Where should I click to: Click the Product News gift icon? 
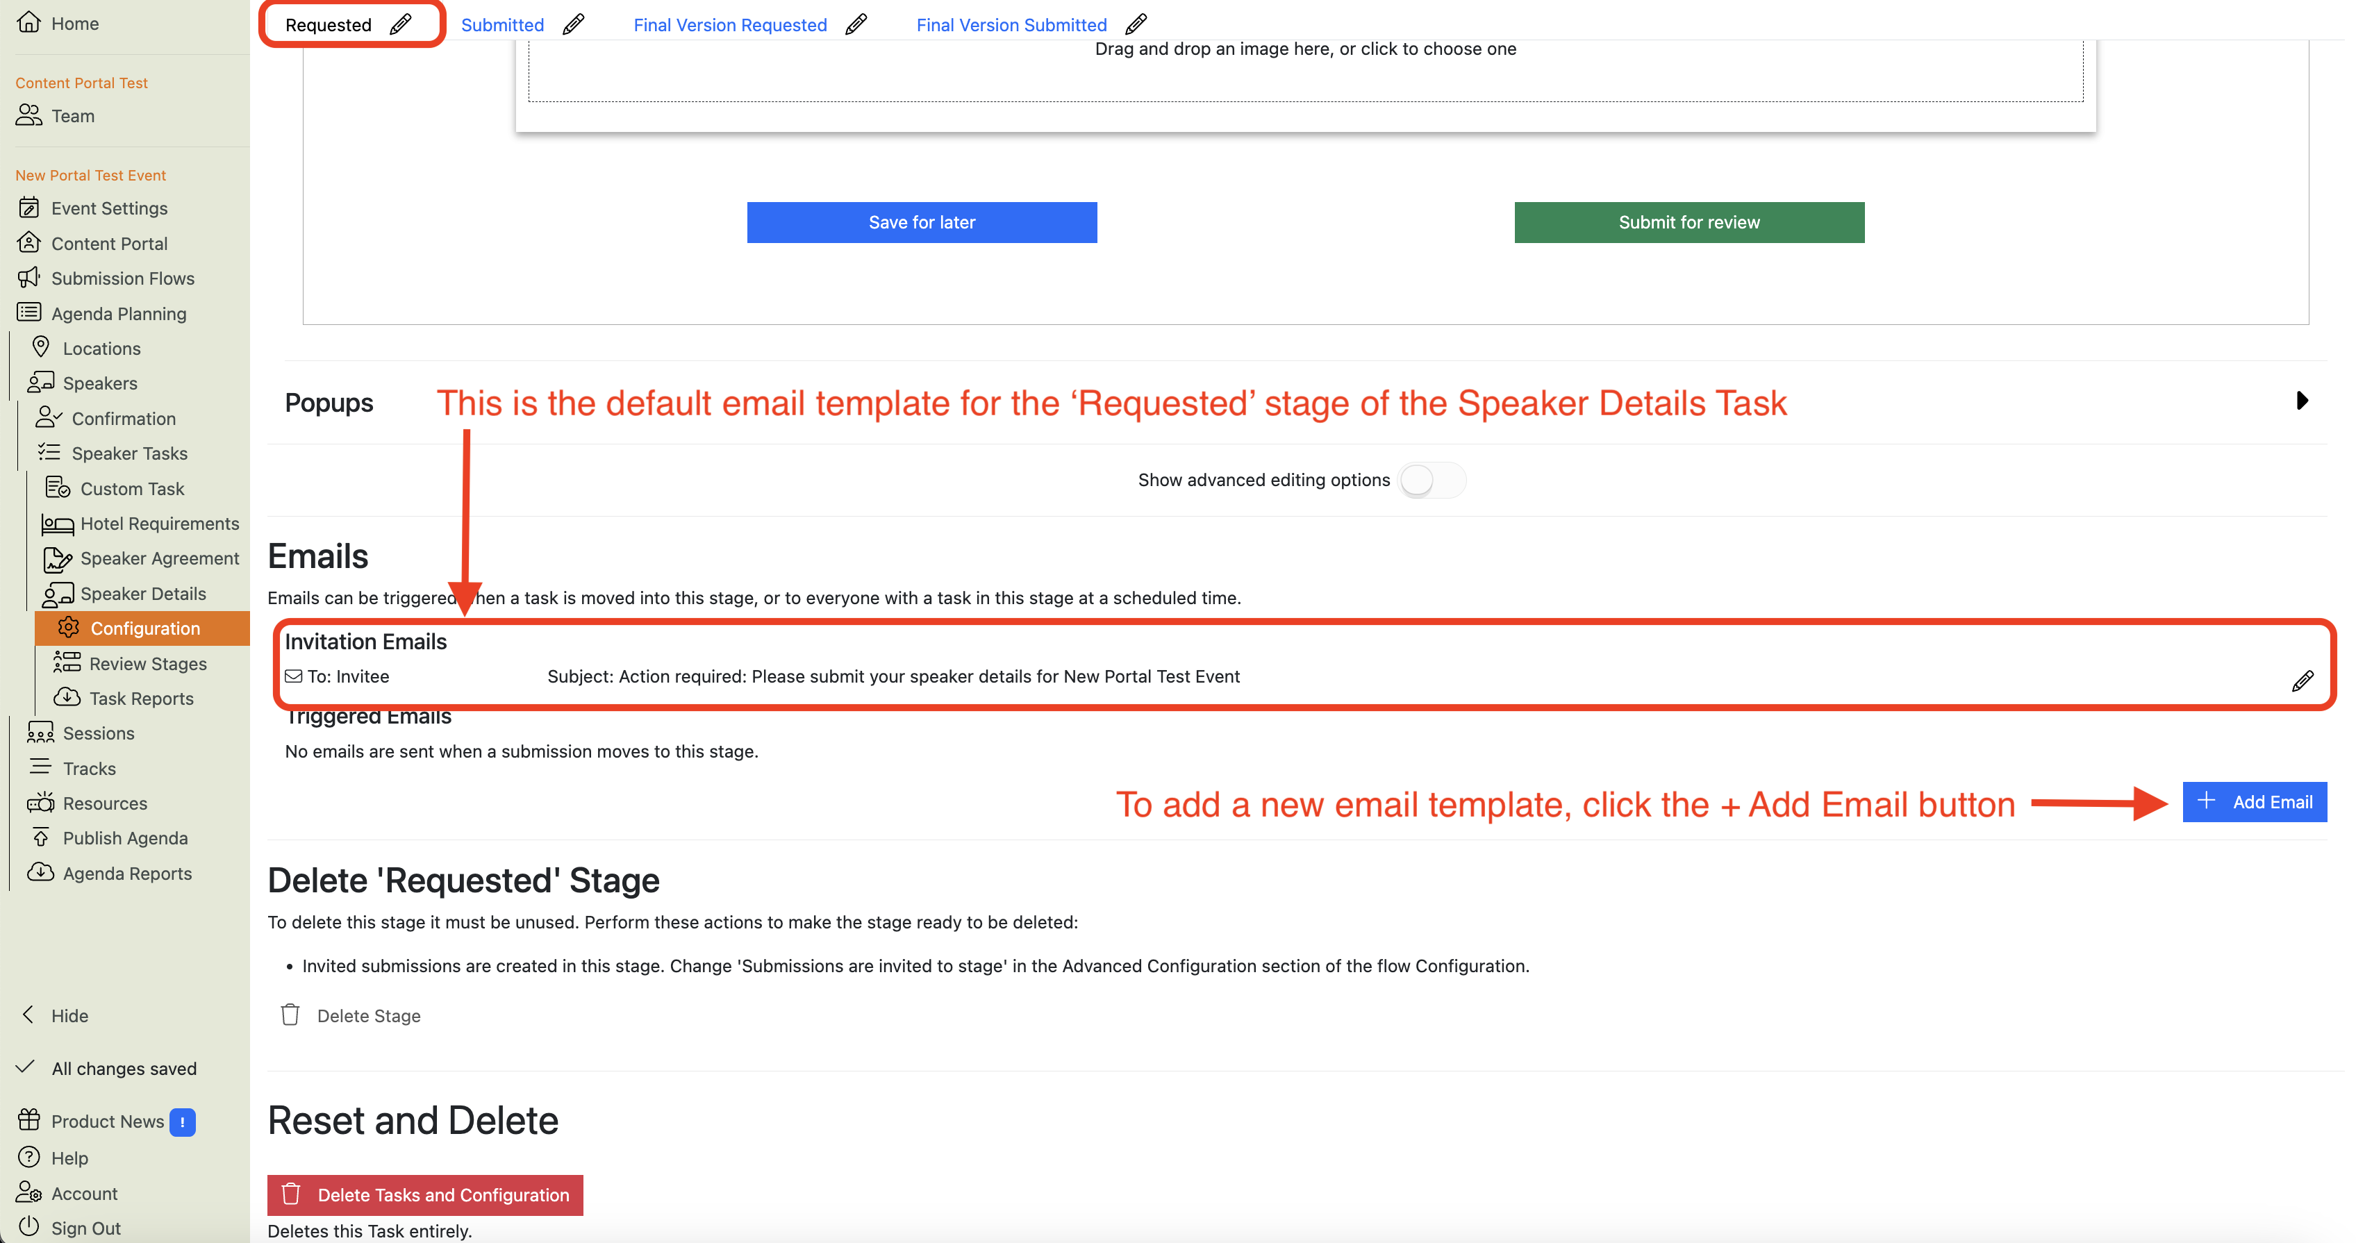(29, 1119)
